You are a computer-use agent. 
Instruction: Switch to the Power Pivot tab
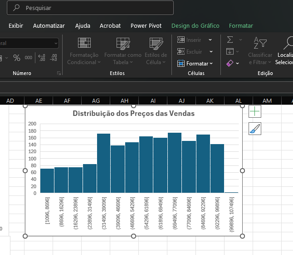click(x=146, y=25)
